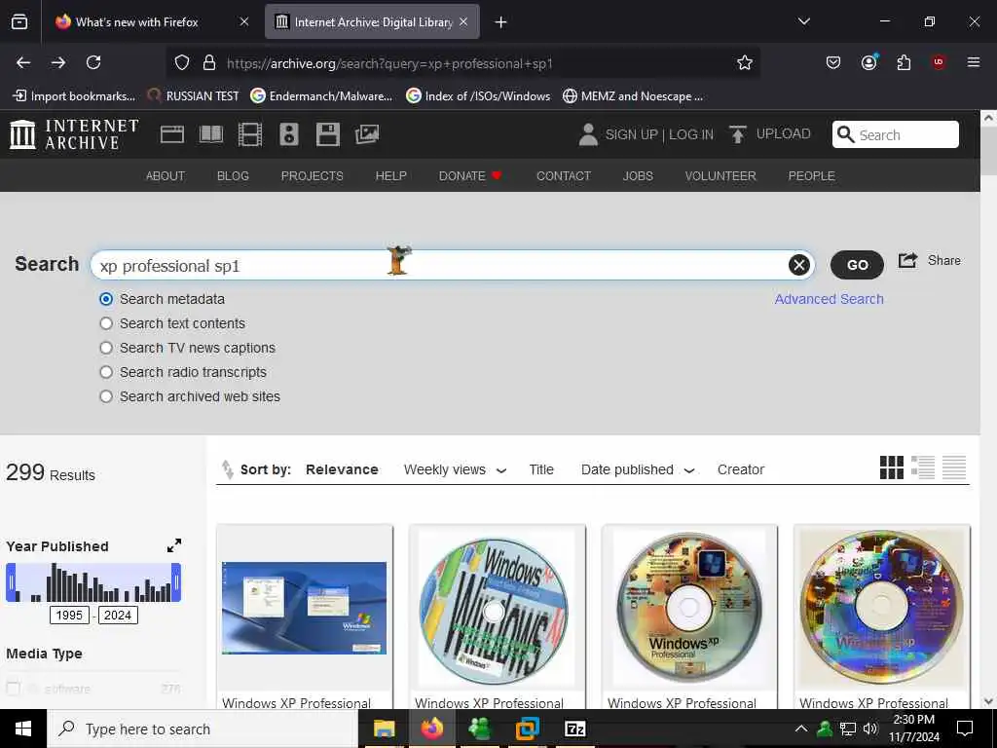
Task: Go back to the previous page
Action: (23, 62)
